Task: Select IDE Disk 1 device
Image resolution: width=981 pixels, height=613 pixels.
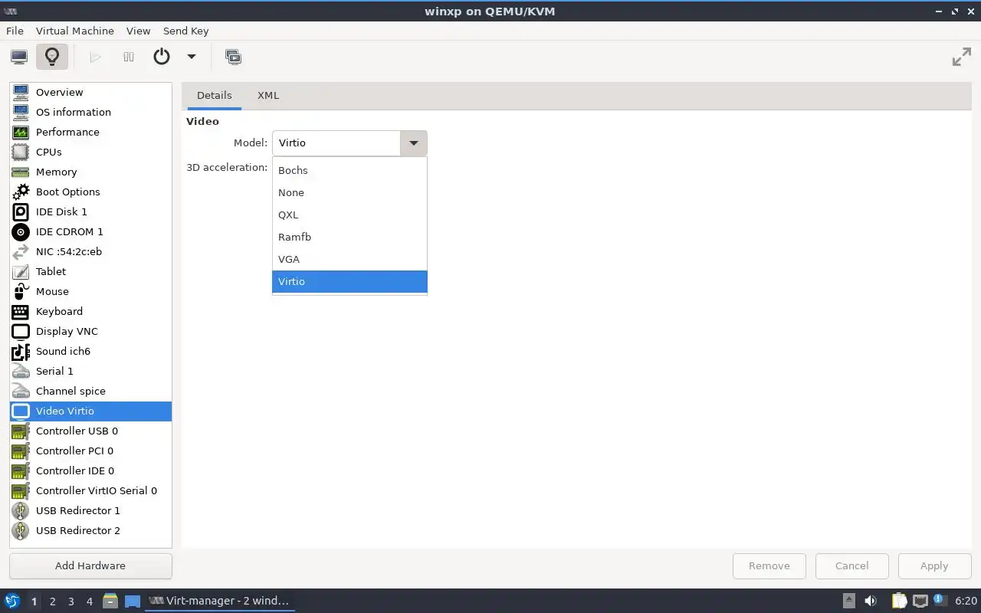Action: 90,211
